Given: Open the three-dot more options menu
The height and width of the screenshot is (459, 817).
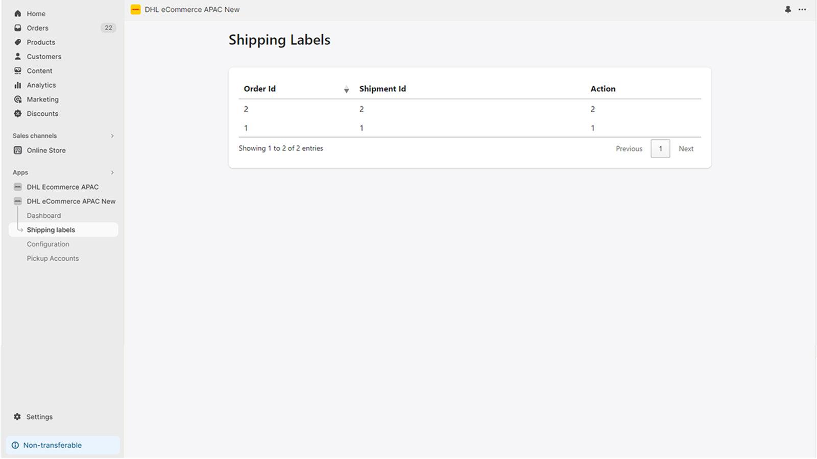Looking at the screenshot, I should click(802, 10).
